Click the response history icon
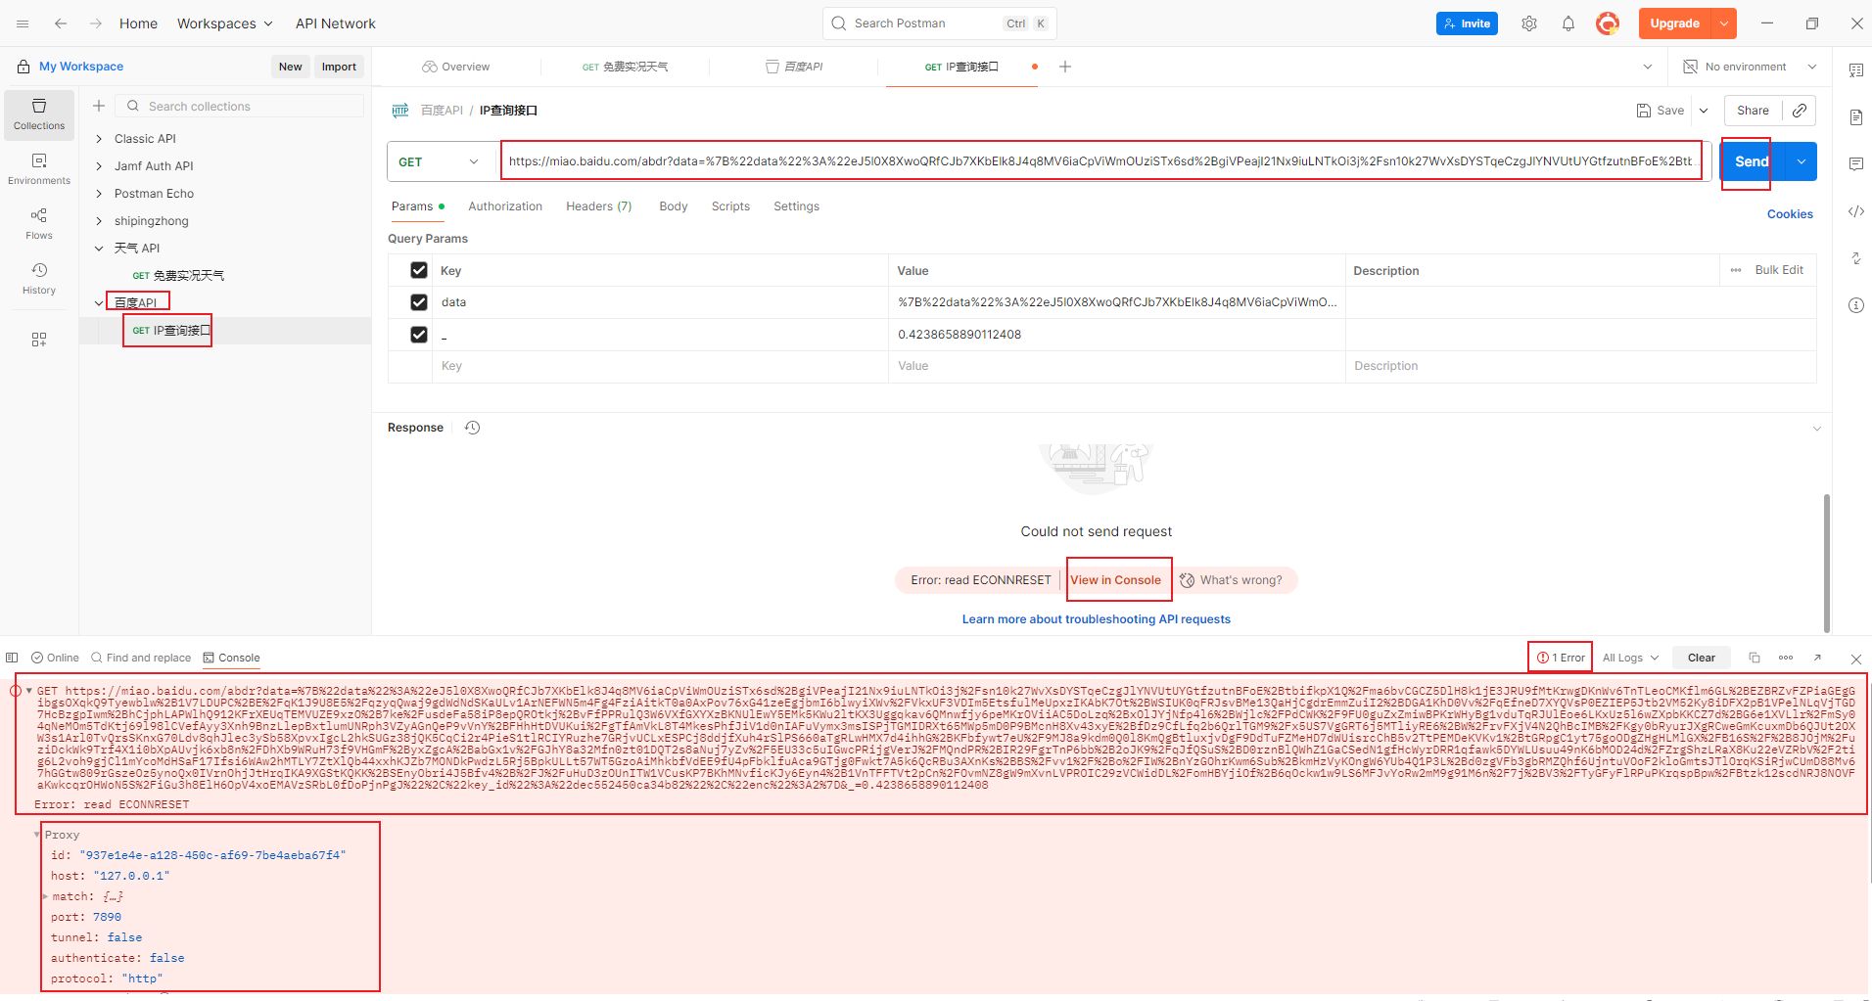 (472, 428)
